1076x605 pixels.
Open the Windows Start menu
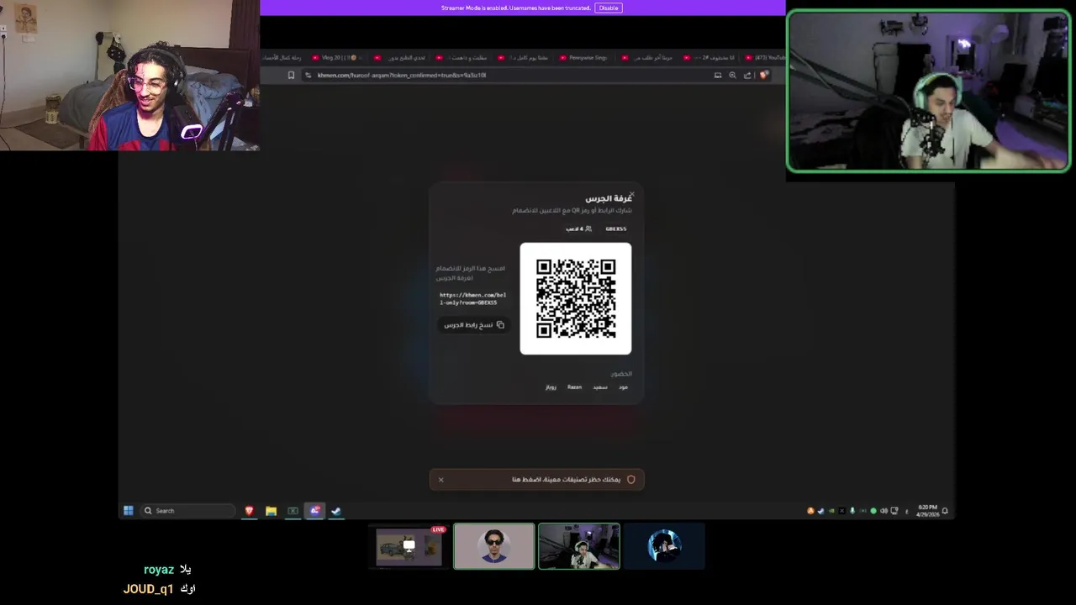point(129,511)
